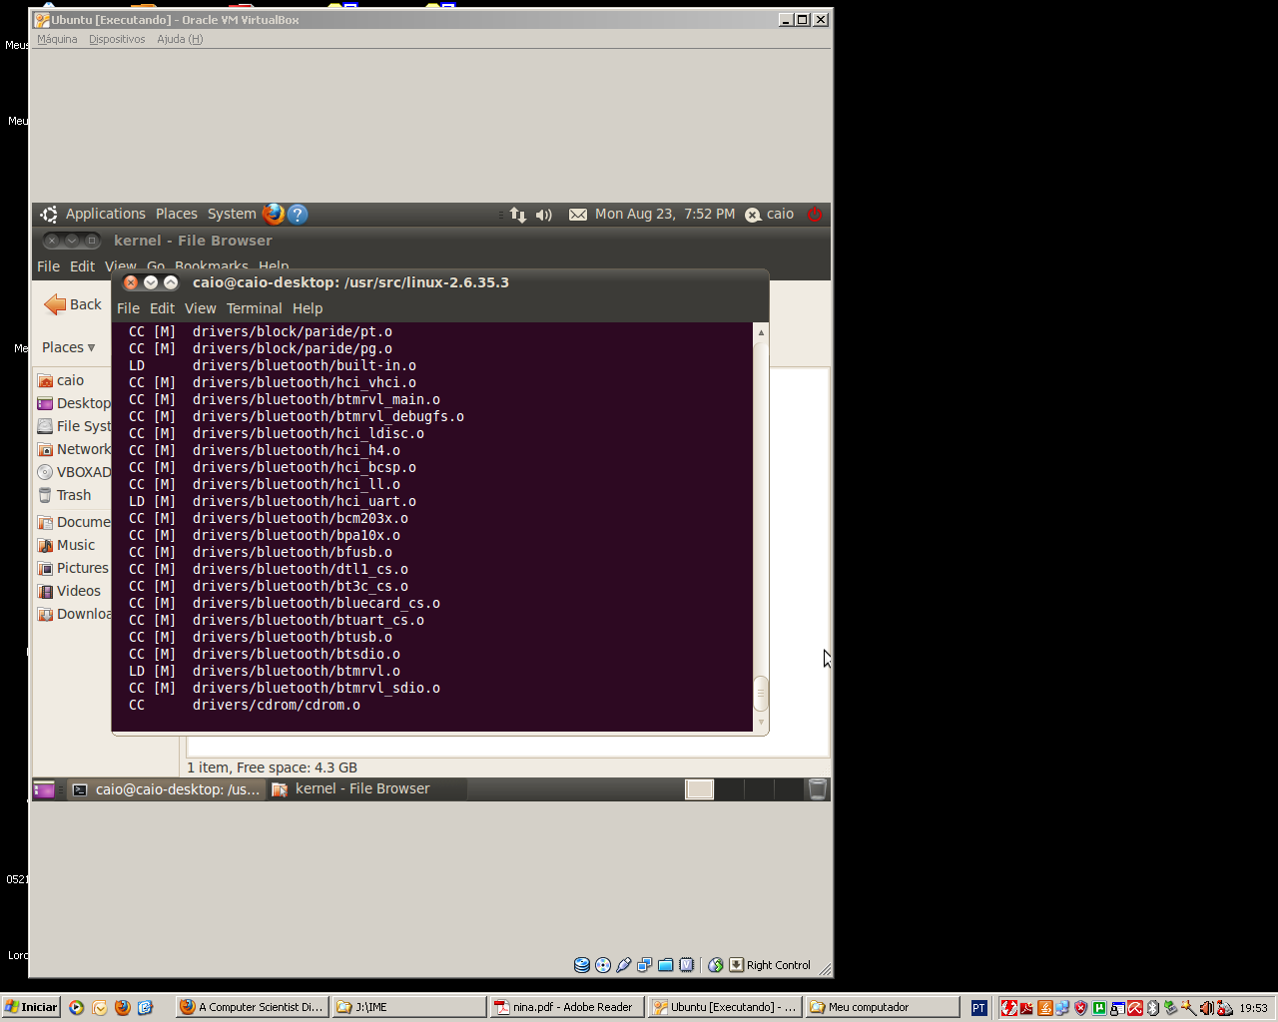Open the Pictures folder in sidebar
This screenshot has width=1278, height=1022.
82,568
